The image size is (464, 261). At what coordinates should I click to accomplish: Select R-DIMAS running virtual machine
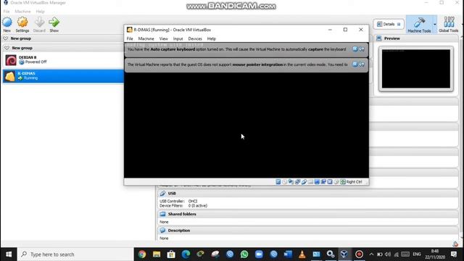tap(63, 75)
